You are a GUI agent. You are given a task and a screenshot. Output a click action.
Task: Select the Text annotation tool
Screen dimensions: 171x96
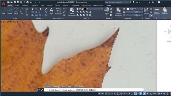51,11
